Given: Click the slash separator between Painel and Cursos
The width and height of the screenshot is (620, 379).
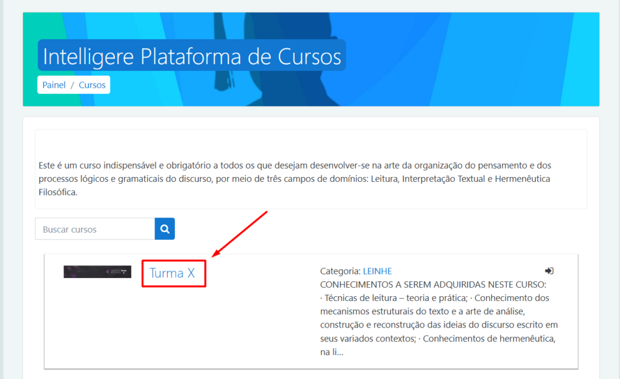Looking at the screenshot, I should point(72,85).
